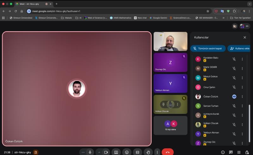Open the Web of Science bookmark
253x155 pixels.
[96, 18]
